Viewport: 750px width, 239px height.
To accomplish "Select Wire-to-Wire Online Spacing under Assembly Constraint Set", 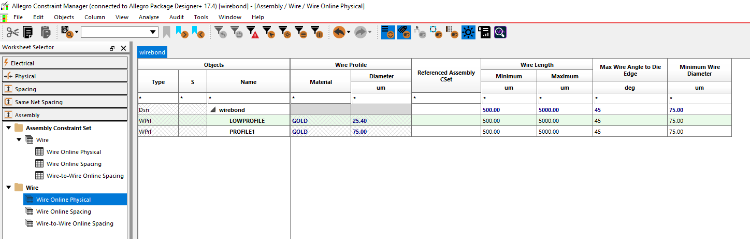I will click(85, 176).
